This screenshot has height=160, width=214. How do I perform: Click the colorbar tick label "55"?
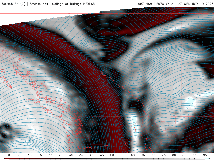pyautogui.click(x=123, y=155)
